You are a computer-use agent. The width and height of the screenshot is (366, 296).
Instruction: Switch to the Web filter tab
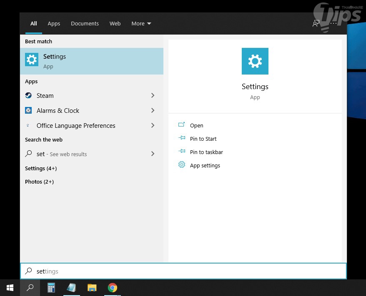(x=115, y=24)
